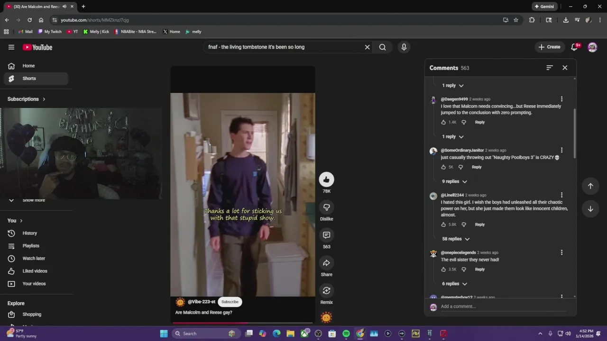The width and height of the screenshot is (607, 341).
Task: Go to the previous short
Action: tap(590, 186)
